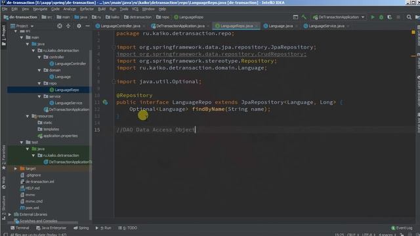
Task: Toggle the Project side tool button
Action: [3, 35]
